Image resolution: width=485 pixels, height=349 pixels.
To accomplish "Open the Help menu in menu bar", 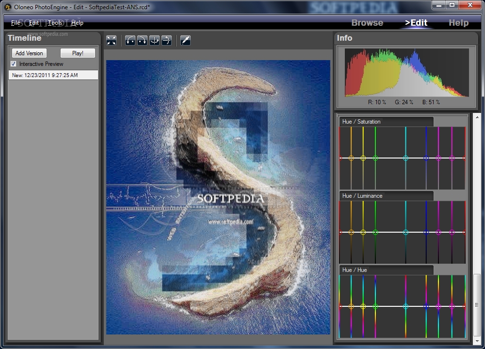I will (77, 23).
